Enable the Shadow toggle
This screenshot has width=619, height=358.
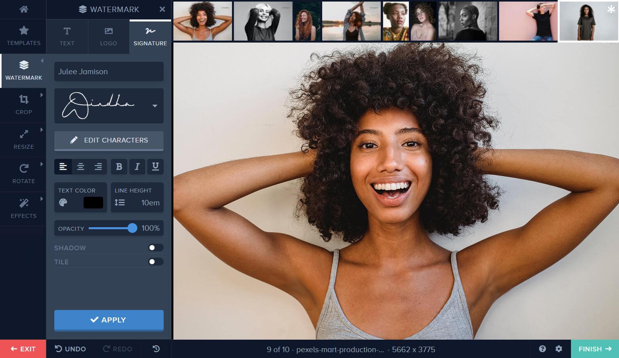click(x=155, y=248)
